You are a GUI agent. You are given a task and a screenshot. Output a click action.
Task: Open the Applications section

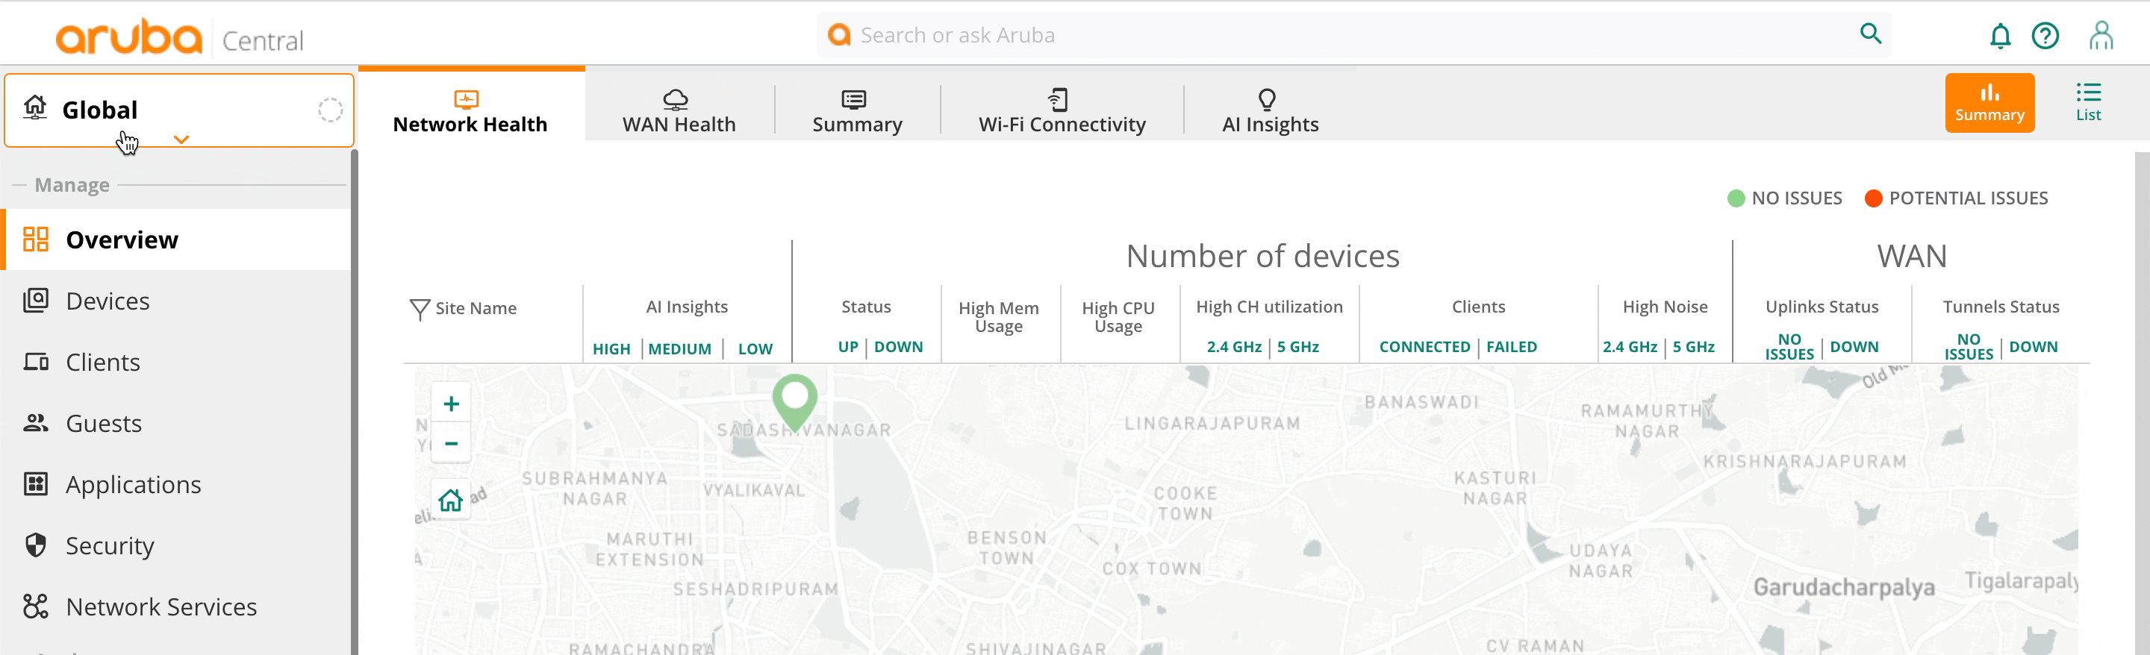177,484
